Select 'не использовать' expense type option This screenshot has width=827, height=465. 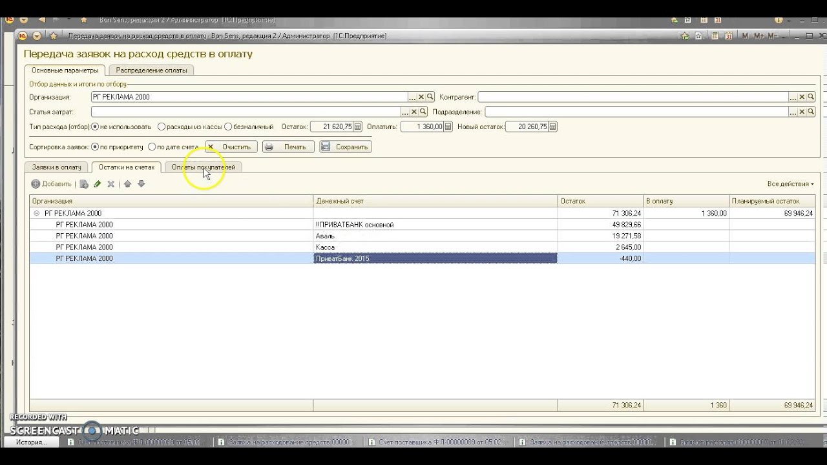[121, 127]
